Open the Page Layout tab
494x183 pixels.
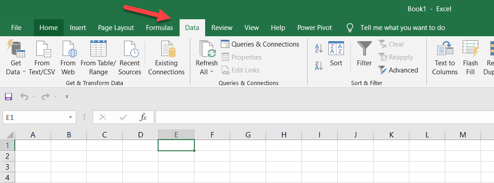tap(116, 28)
